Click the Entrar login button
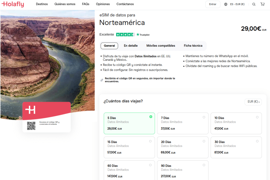Screen dimensions: 270x180 click(213, 4)
